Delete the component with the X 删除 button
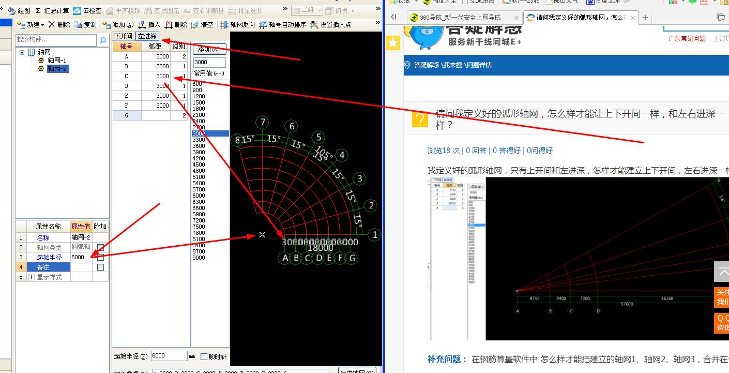The image size is (729, 373). (x=60, y=24)
